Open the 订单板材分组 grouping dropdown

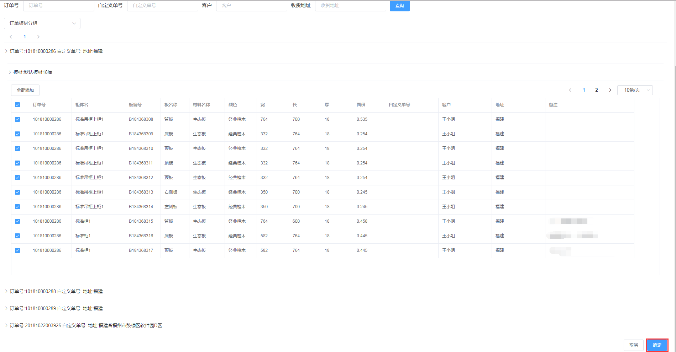(42, 23)
